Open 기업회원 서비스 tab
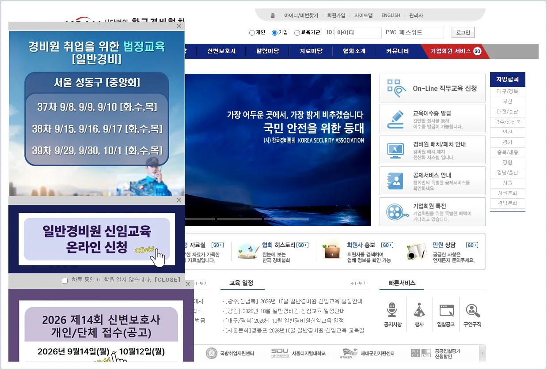This screenshot has height=370, width=547. (x=455, y=51)
